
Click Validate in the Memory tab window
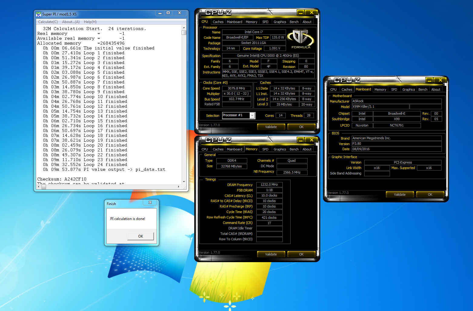click(x=271, y=254)
